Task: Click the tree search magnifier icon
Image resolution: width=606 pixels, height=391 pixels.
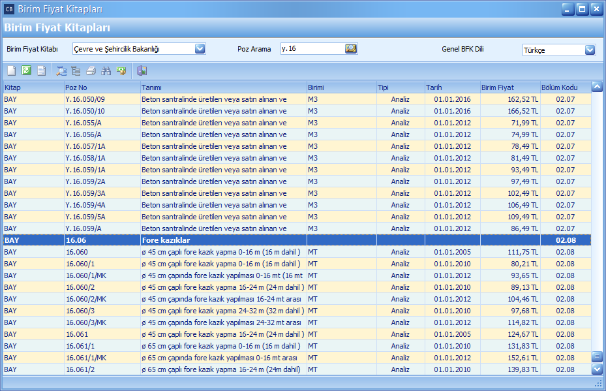Action: click(62, 70)
